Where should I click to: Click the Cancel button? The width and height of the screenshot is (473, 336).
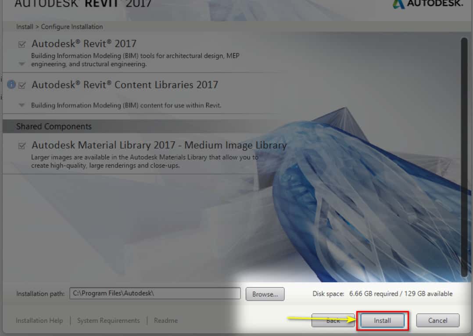pyautogui.click(x=438, y=320)
